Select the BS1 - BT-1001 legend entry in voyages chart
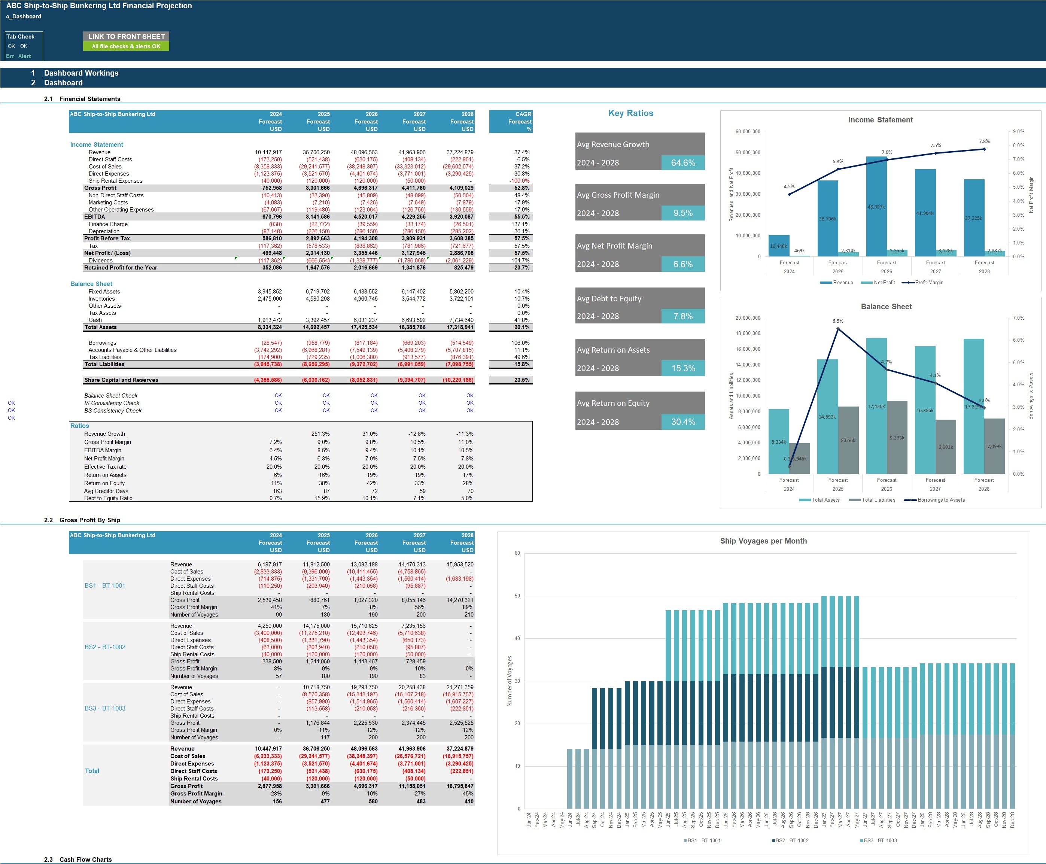1046x864 pixels. (x=702, y=841)
